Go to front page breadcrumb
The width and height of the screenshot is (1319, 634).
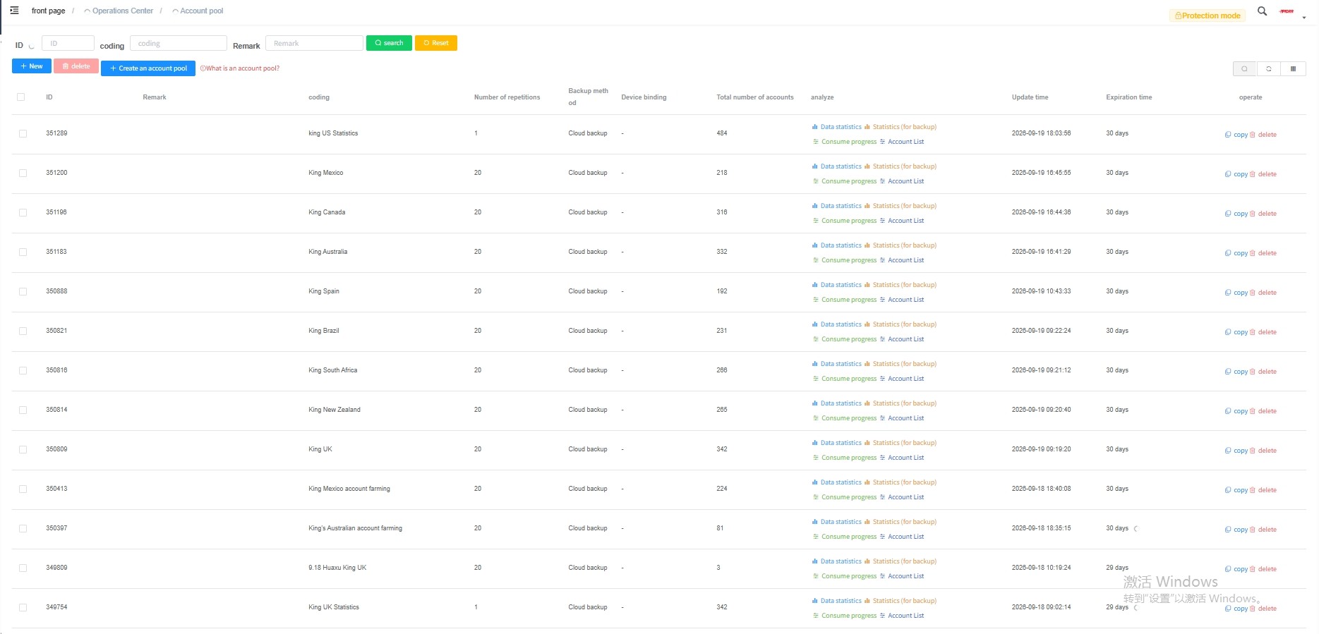(49, 11)
